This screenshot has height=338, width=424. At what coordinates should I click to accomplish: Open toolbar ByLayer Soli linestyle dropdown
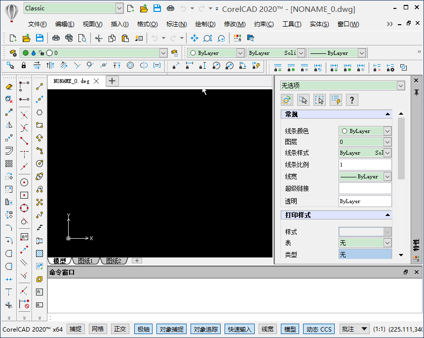[301, 53]
